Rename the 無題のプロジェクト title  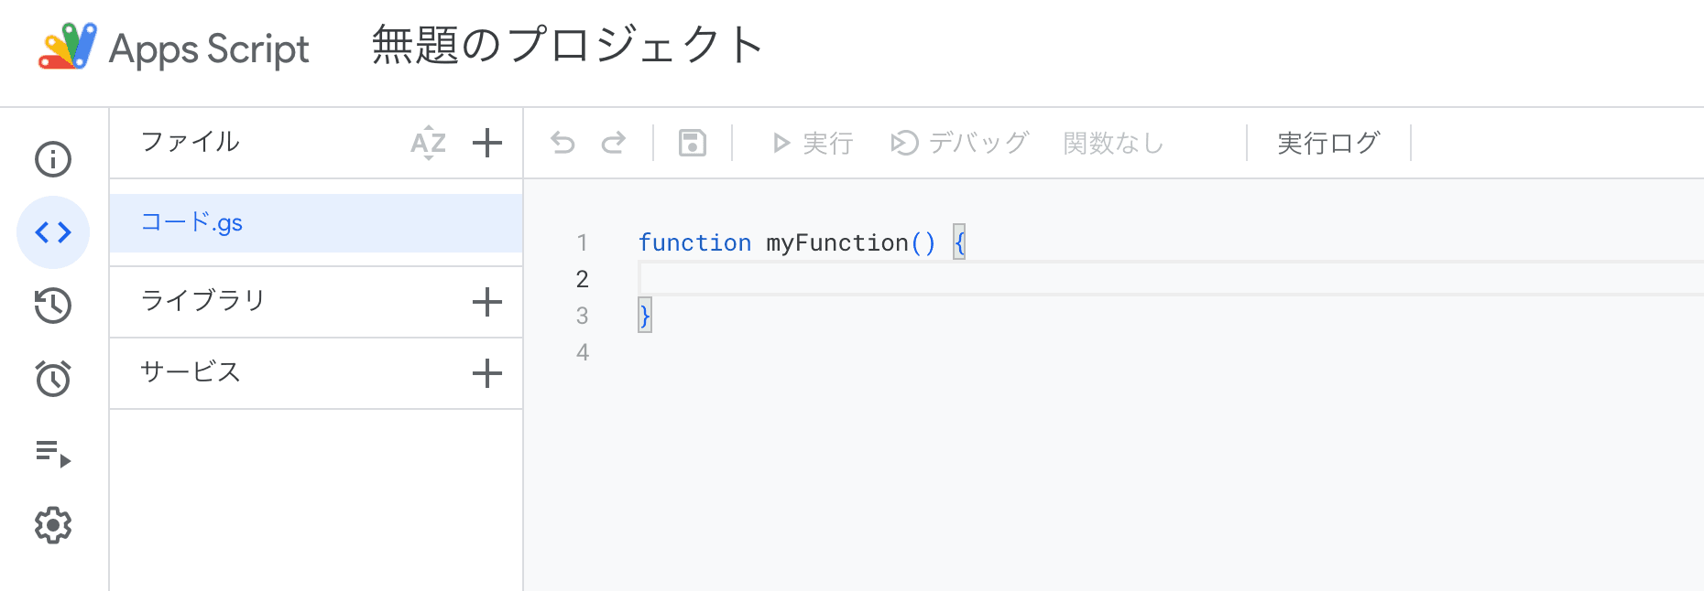click(564, 44)
